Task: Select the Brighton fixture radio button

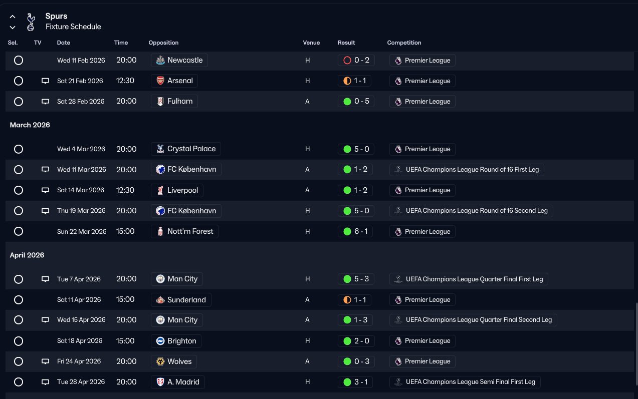Action: (x=19, y=341)
